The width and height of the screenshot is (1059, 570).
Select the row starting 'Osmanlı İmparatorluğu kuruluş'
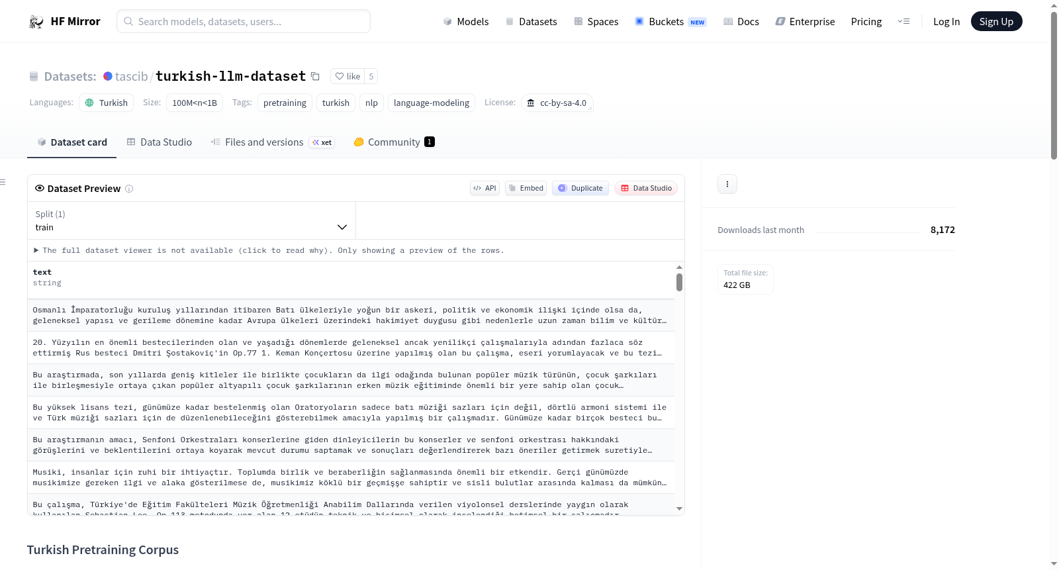point(351,315)
